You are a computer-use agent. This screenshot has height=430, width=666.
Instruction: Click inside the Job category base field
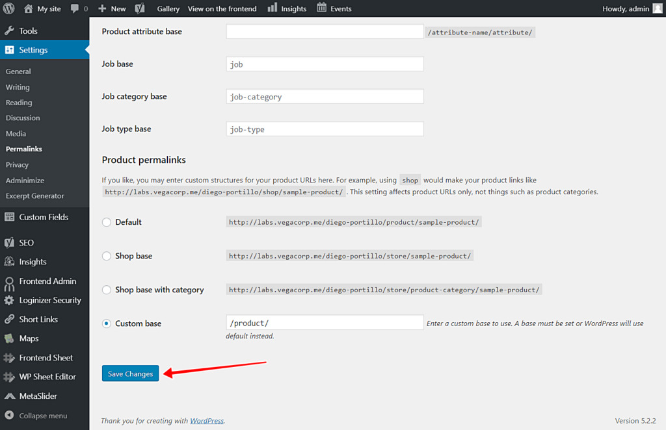324,96
